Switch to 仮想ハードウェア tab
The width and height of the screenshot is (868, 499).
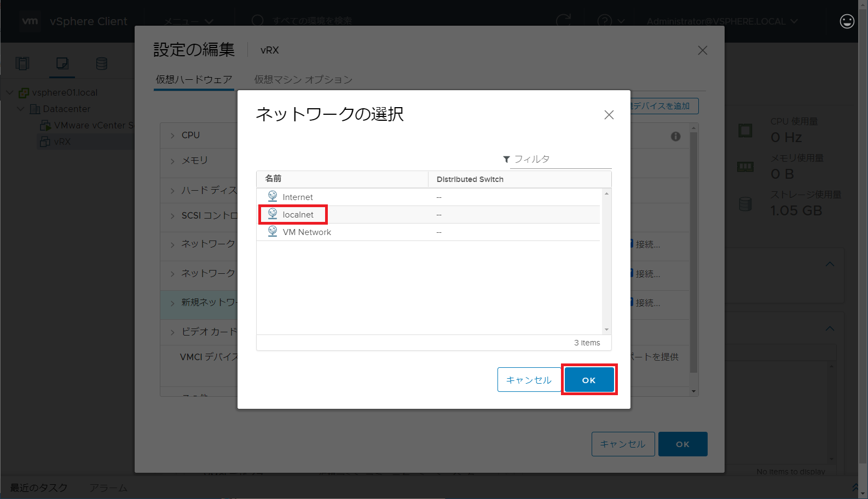click(194, 80)
